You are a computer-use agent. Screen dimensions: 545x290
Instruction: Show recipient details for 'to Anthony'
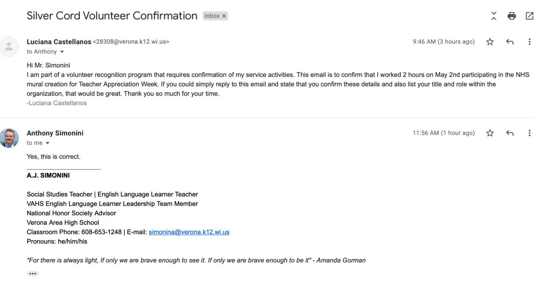click(62, 52)
